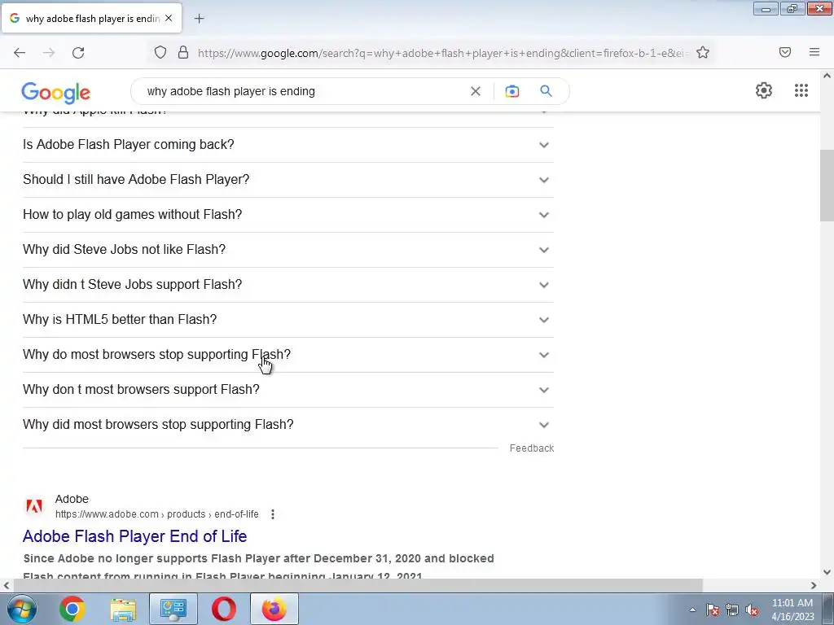Click the vertical scrollbar thumb
Viewport: 834px width, 625px height.
coord(827,186)
